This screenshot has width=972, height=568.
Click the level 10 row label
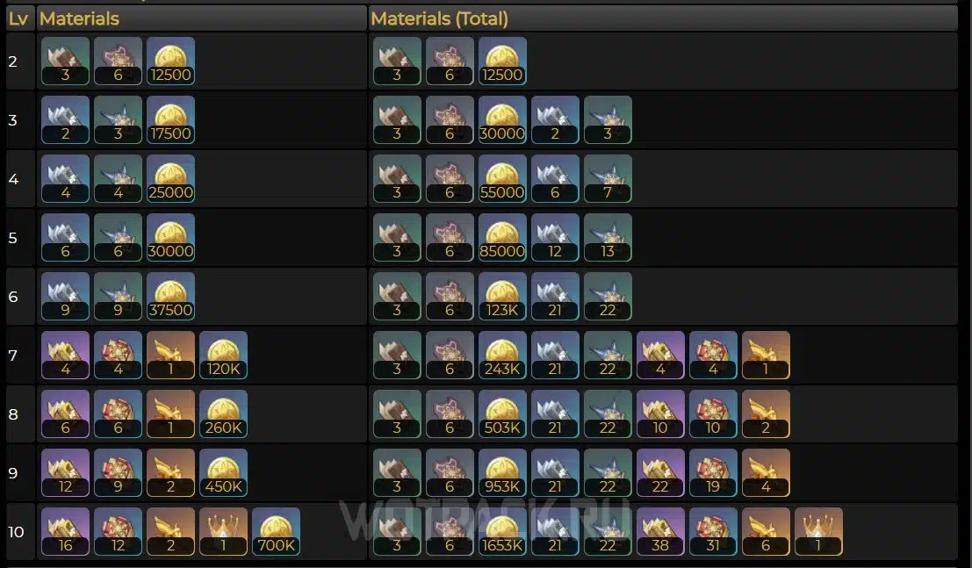[x=16, y=531]
